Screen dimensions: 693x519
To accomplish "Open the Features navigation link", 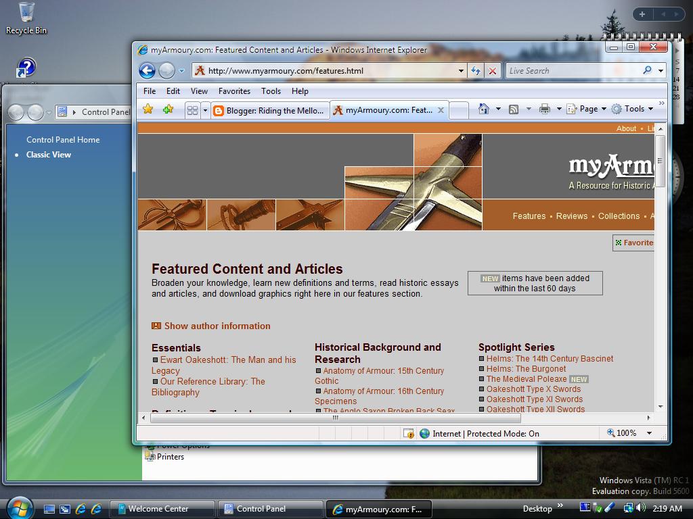I will click(529, 216).
